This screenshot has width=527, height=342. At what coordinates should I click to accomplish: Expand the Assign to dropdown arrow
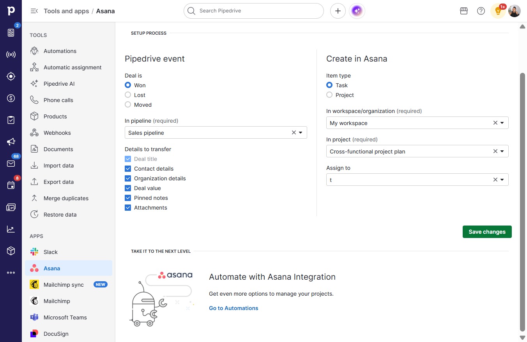(502, 180)
